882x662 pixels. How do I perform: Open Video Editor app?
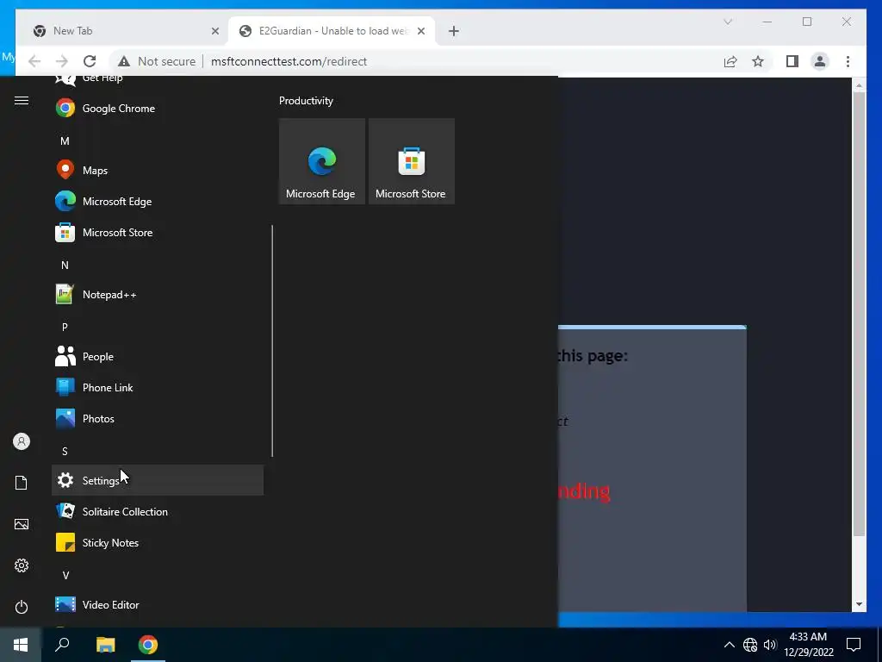click(x=158, y=604)
